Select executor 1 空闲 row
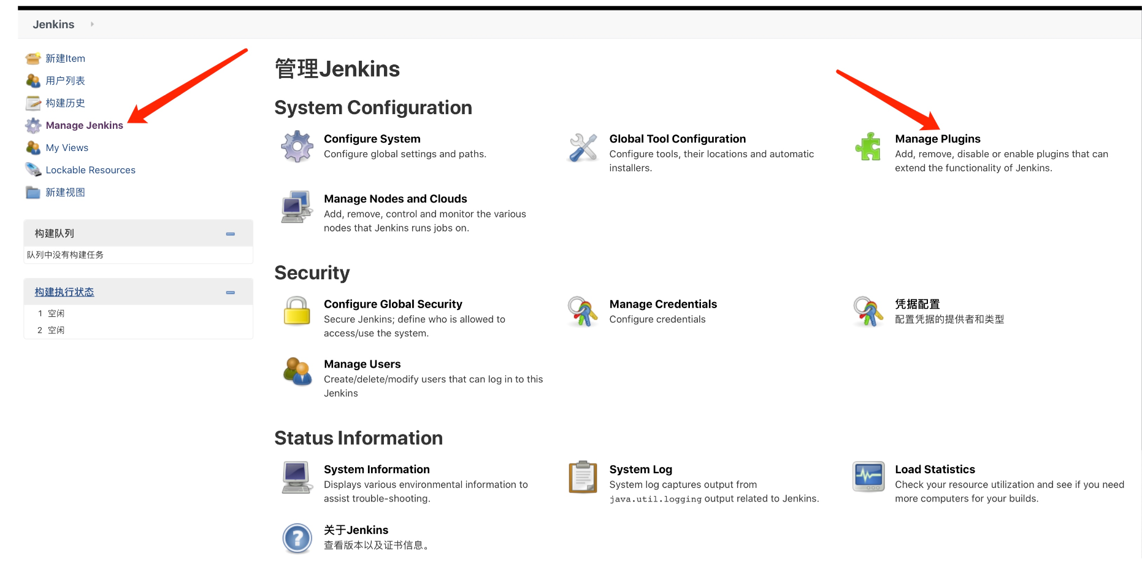Image resolution: width=1142 pixels, height=561 pixels. click(x=138, y=314)
